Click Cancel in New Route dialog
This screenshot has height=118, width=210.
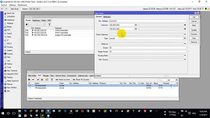(x=194, y=21)
